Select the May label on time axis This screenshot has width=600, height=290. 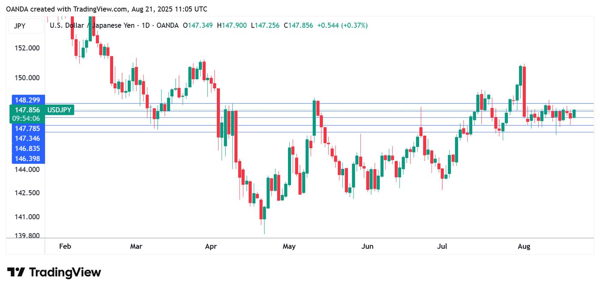point(289,246)
